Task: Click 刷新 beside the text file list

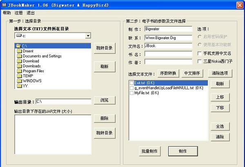Action: (220, 84)
